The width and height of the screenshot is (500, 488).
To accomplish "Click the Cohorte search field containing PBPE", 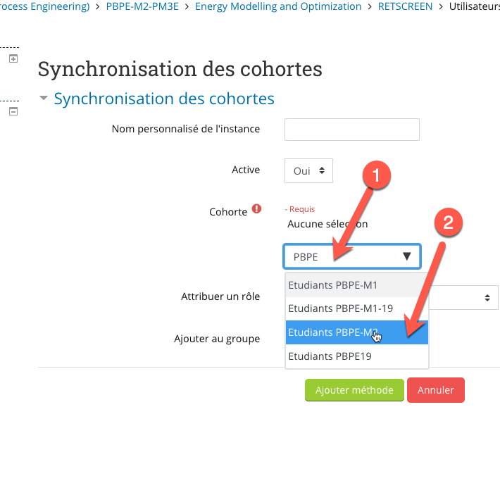I will (352, 256).
